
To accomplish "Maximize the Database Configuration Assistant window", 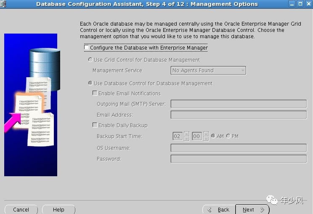I will [x=300, y=4].
